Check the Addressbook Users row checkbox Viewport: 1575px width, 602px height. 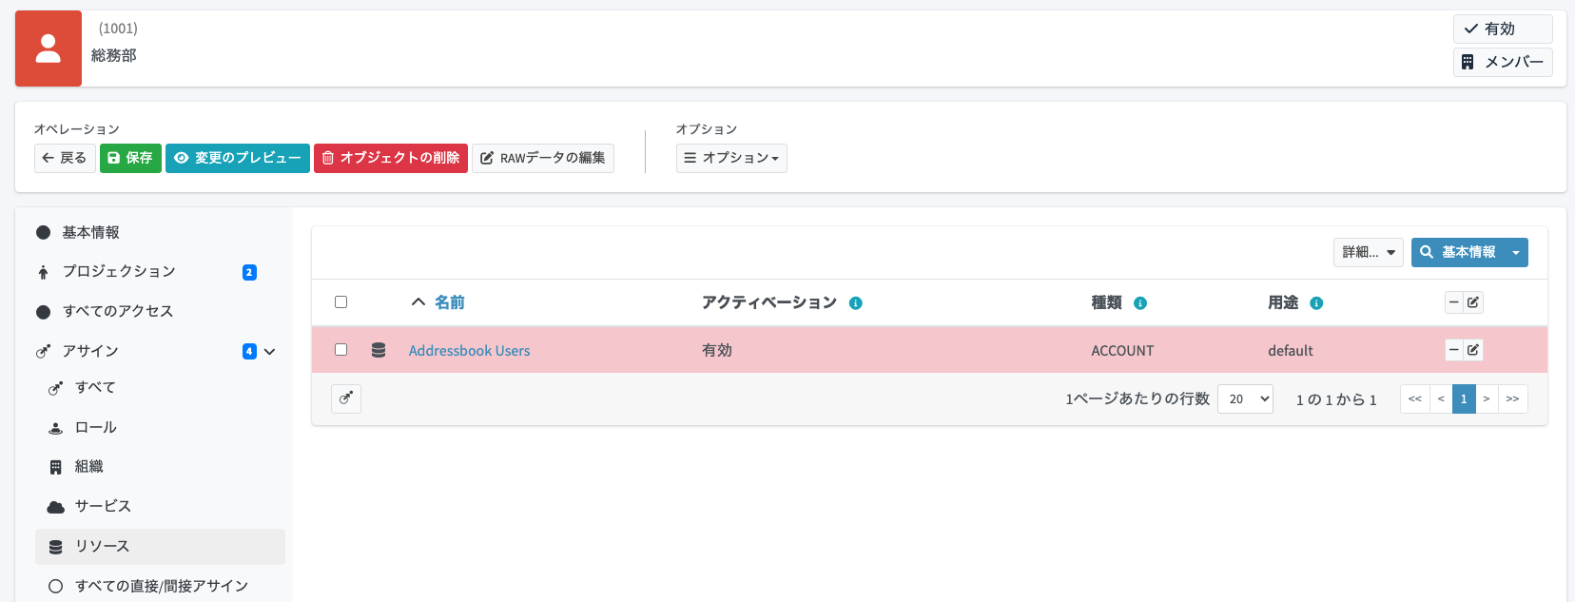coord(340,350)
